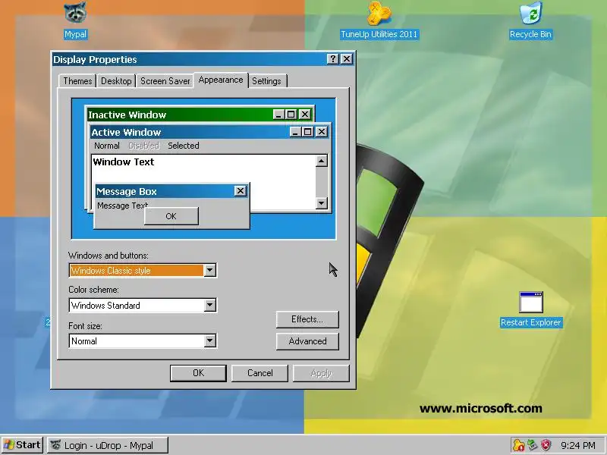Viewport: 607px width, 455px height.
Task: Click Active Window maximize icon in preview
Action: tap(307, 132)
